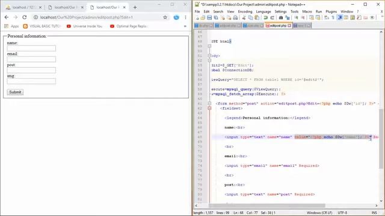The width and height of the screenshot is (385, 216).
Task: Bookmark this page with the star icon
Action: point(165,17)
